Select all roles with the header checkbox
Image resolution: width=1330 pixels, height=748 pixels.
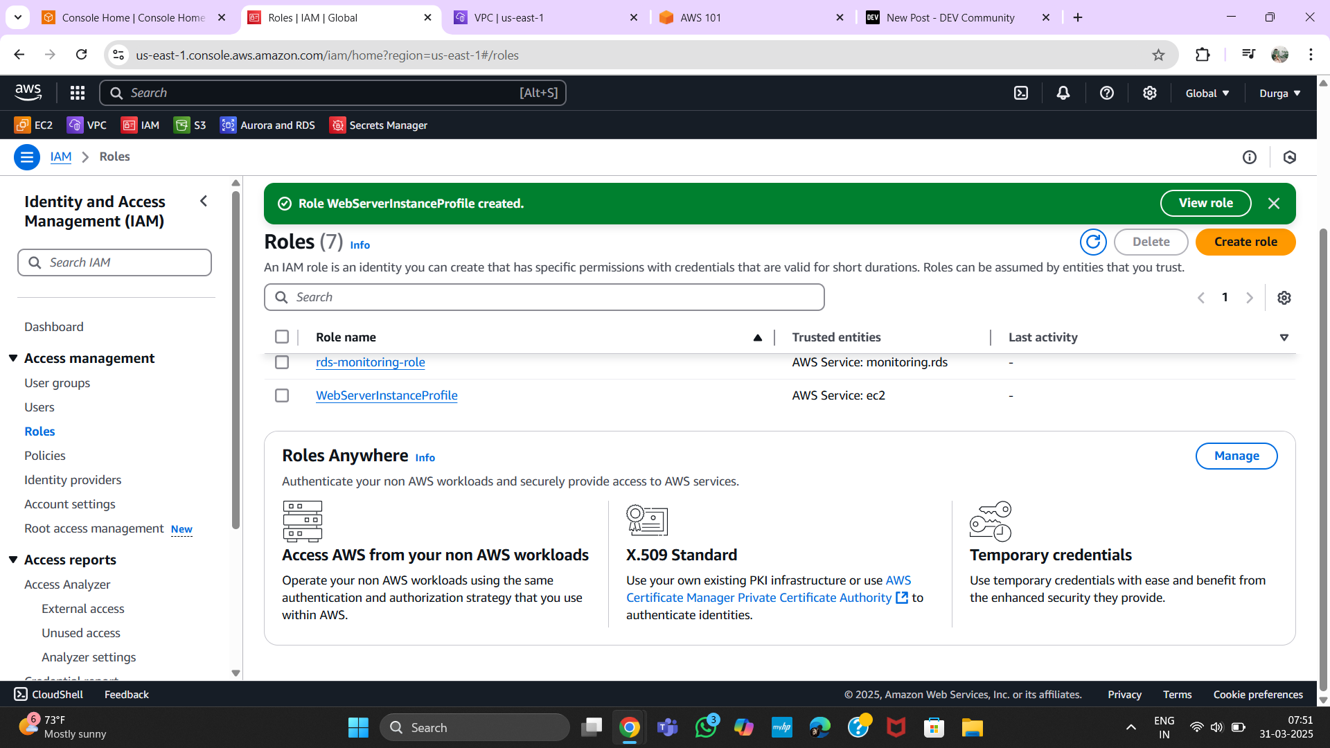pyautogui.click(x=282, y=337)
